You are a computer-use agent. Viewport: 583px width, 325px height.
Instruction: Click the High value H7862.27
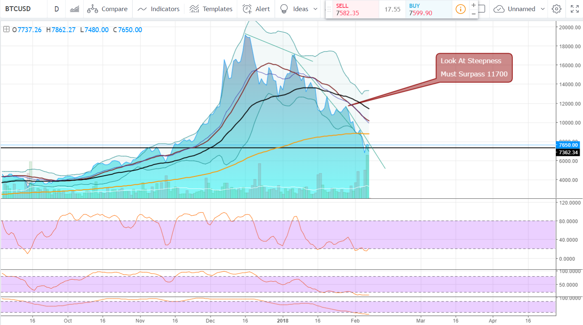pyautogui.click(x=61, y=30)
